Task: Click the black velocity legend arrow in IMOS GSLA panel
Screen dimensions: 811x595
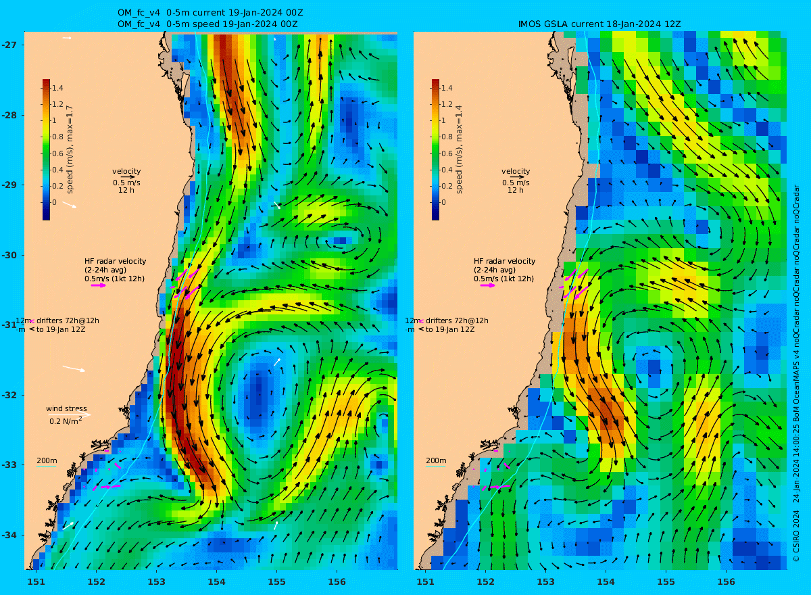Action: pos(517,177)
